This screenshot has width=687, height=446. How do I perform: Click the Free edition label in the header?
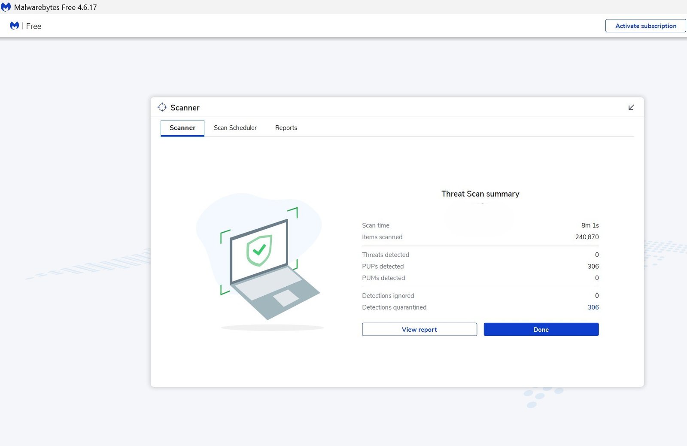coord(33,26)
